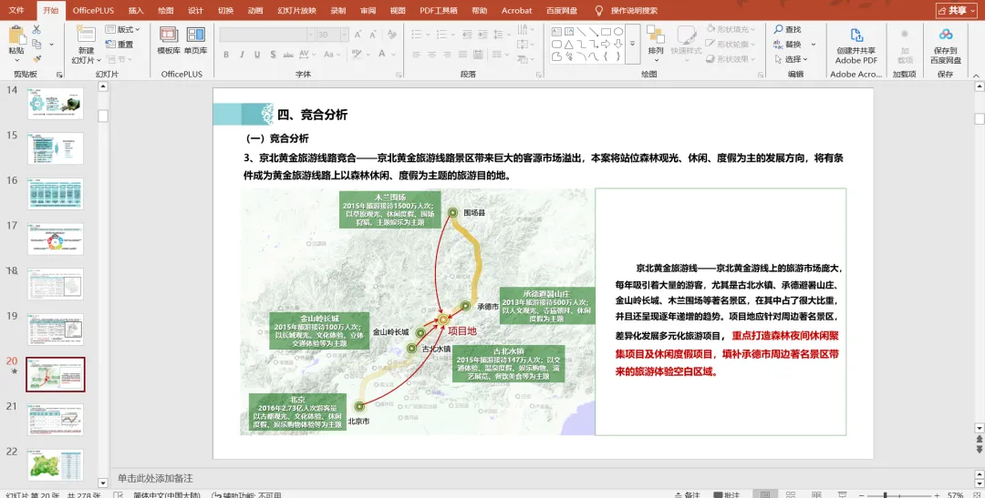
Task: Toggle Strikethrough (abc) formatting
Action: 288,55
